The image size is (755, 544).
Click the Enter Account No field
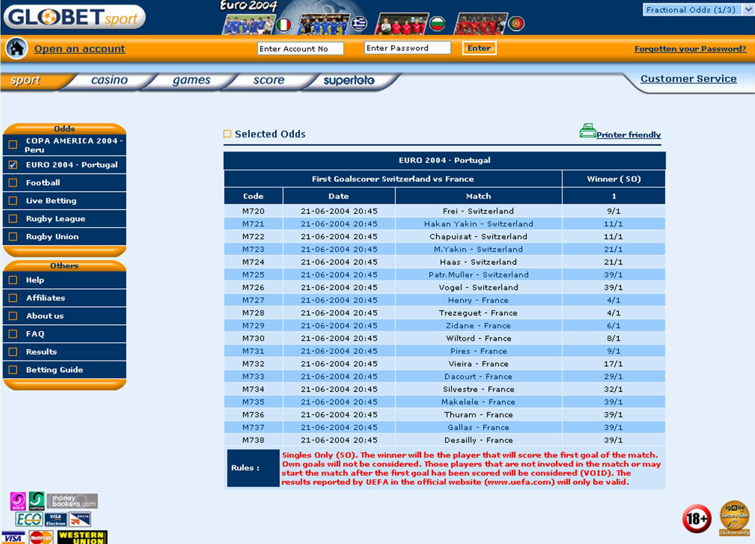(x=300, y=48)
